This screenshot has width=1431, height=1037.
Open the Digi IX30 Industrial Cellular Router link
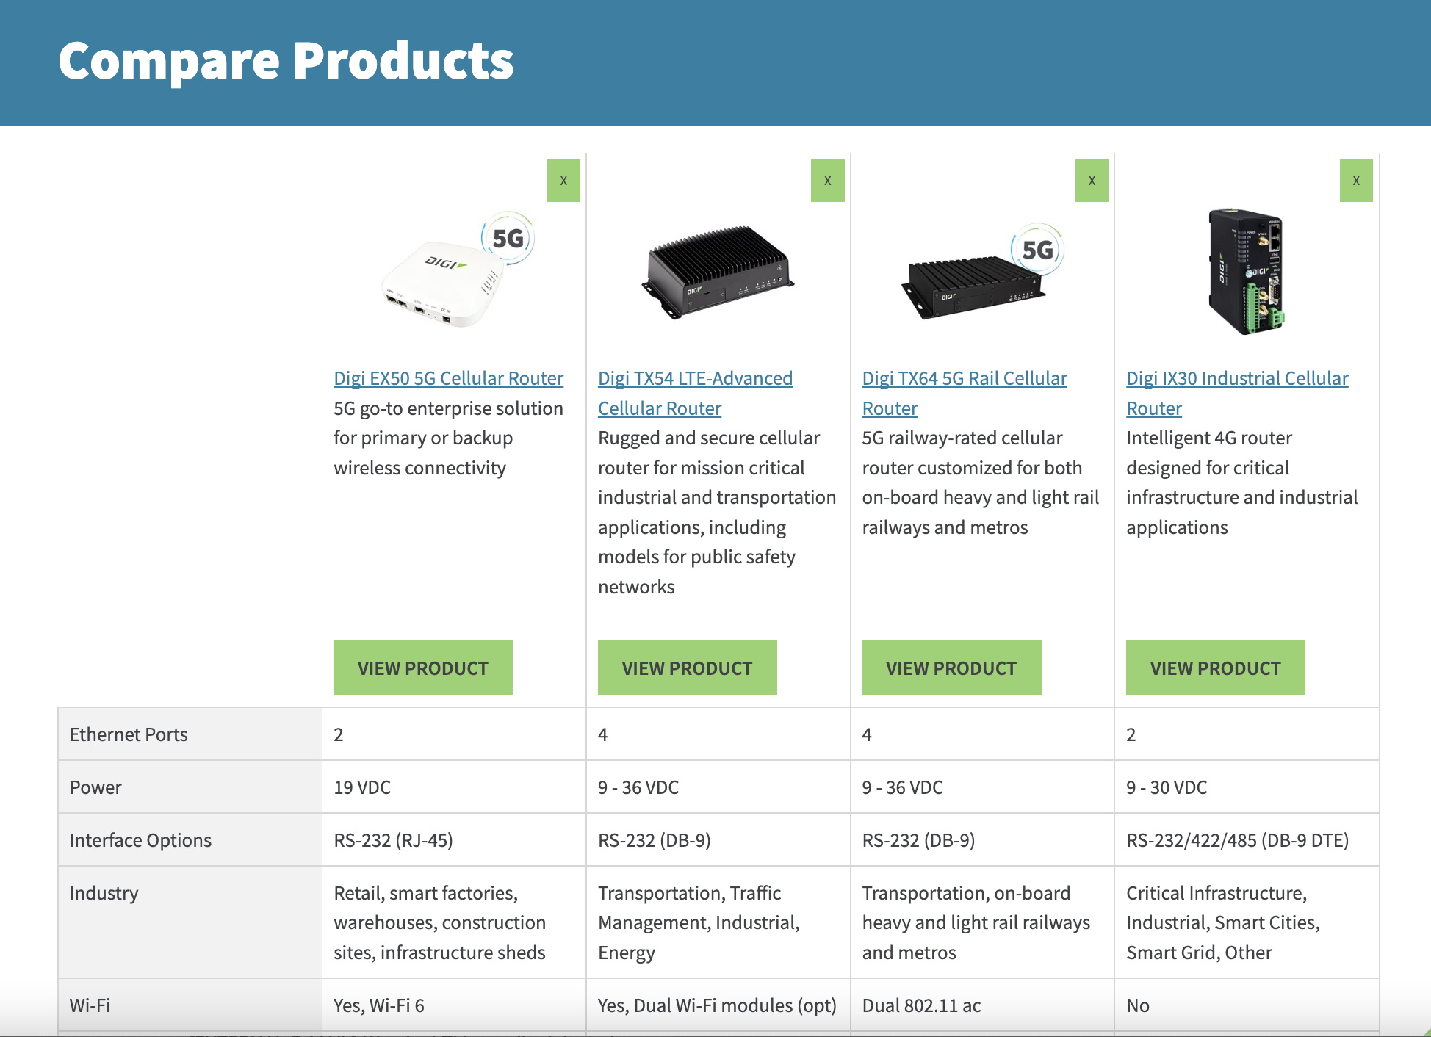coord(1237,393)
